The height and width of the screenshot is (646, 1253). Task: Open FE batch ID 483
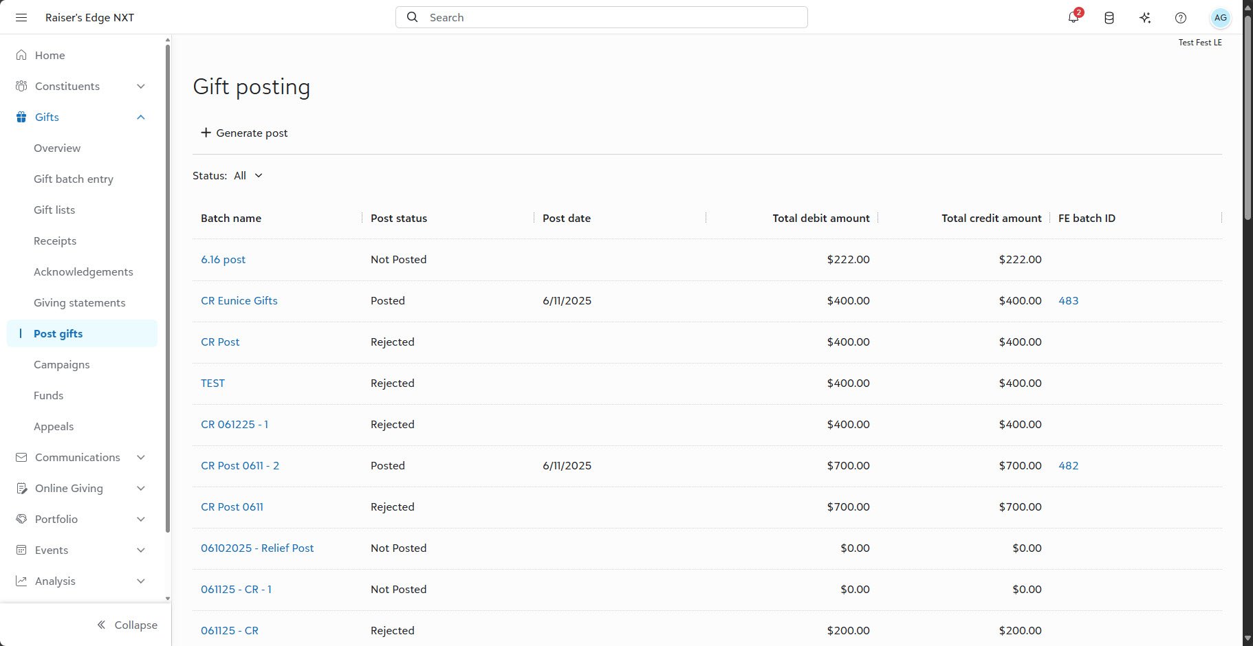1068,300
